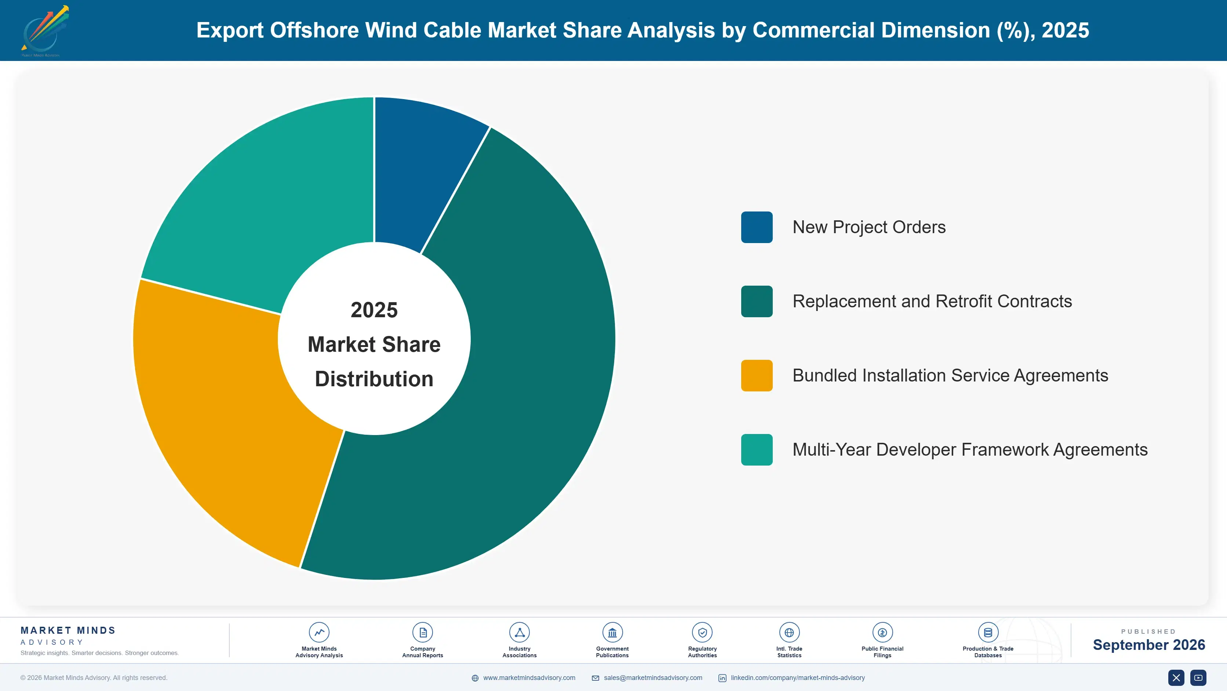Click the New Project Orders blue swatch
Image resolution: width=1227 pixels, height=691 pixels.
click(x=756, y=227)
